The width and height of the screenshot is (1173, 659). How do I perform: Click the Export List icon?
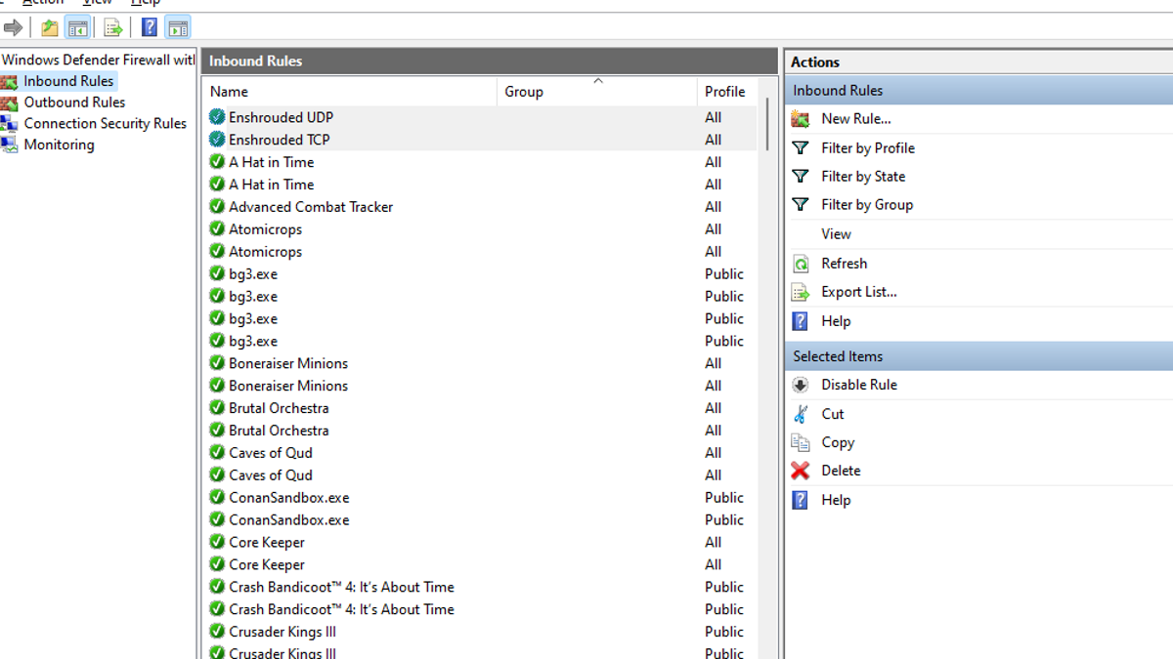click(801, 291)
